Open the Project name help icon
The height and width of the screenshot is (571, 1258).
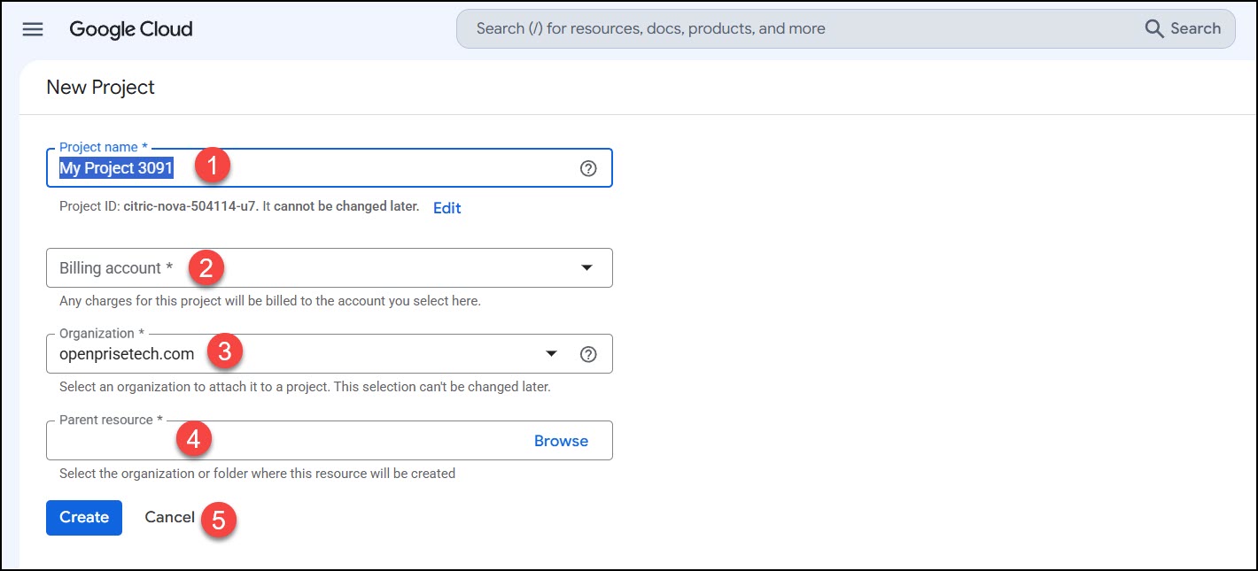click(x=588, y=168)
